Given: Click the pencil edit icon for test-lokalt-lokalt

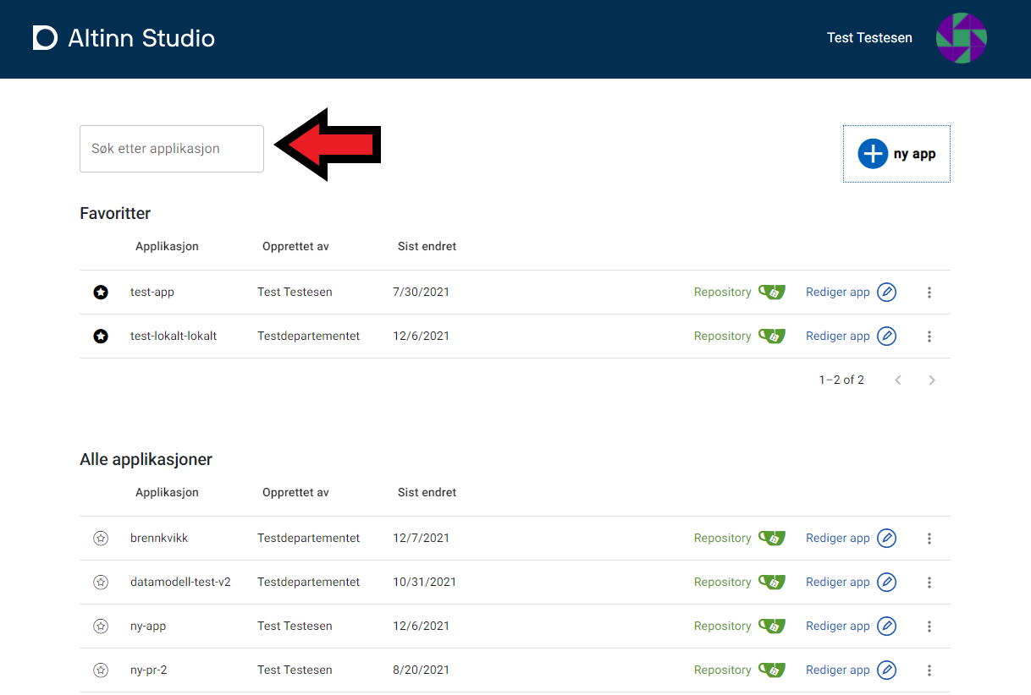Looking at the screenshot, I should 886,336.
